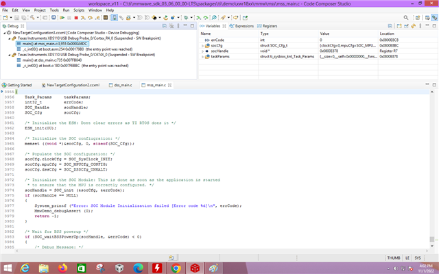Screen dimensions: 439x274
Task: Open the Run menu
Action: [66, 10]
